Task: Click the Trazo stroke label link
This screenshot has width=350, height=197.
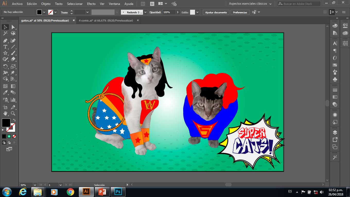Action: click(x=64, y=12)
